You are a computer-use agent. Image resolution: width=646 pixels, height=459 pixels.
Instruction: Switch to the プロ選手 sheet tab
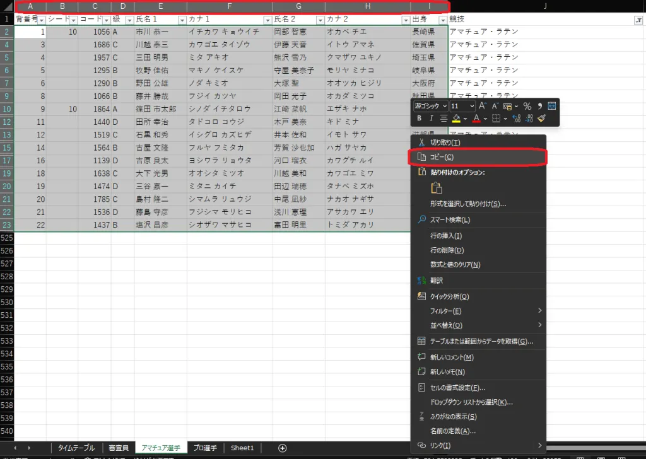tap(205, 448)
